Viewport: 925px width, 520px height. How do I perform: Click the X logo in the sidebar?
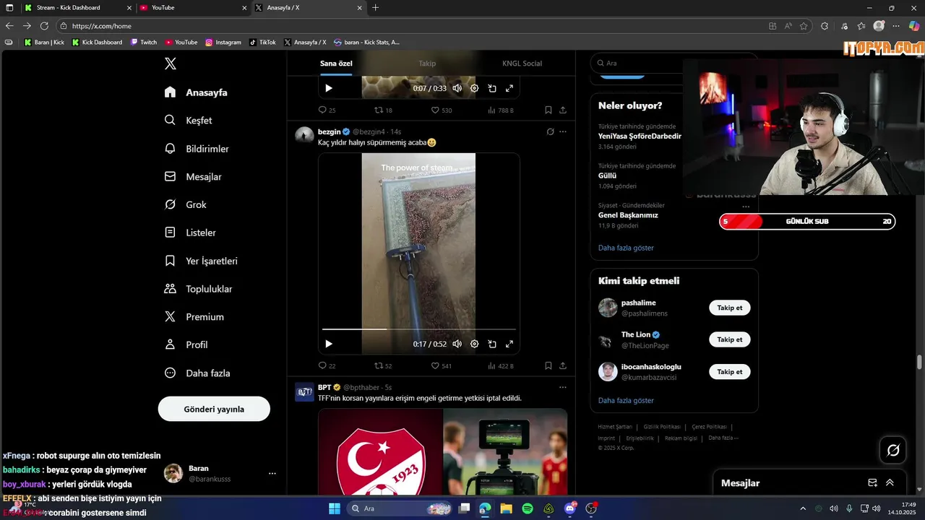click(x=171, y=64)
